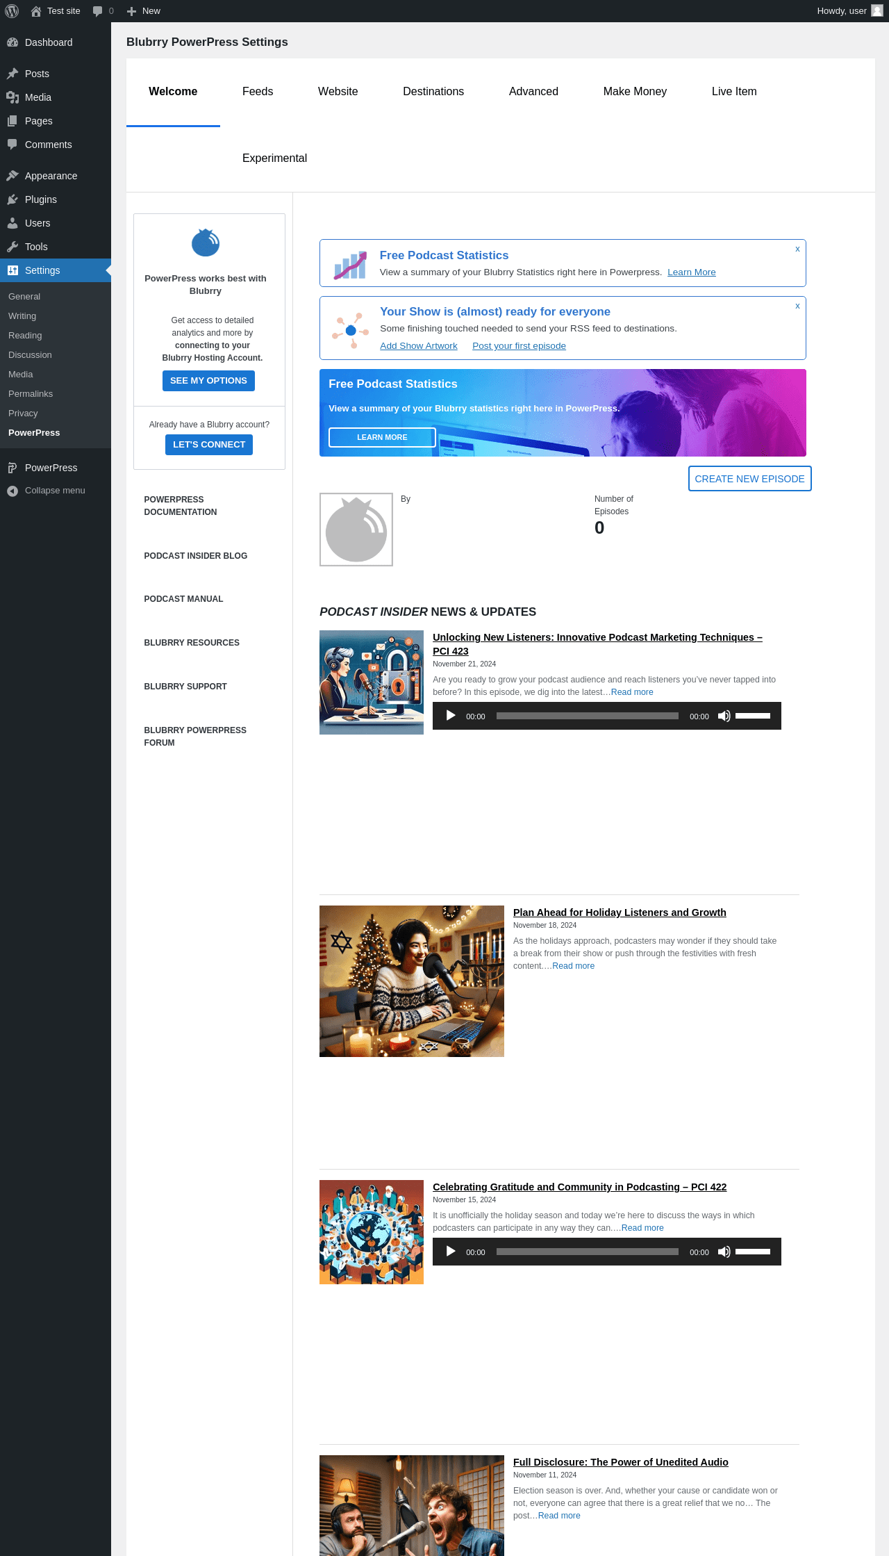Click the PowerPress sidebar menu icon
Screen dimensions: 889x1556
pyautogui.click(x=13, y=468)
